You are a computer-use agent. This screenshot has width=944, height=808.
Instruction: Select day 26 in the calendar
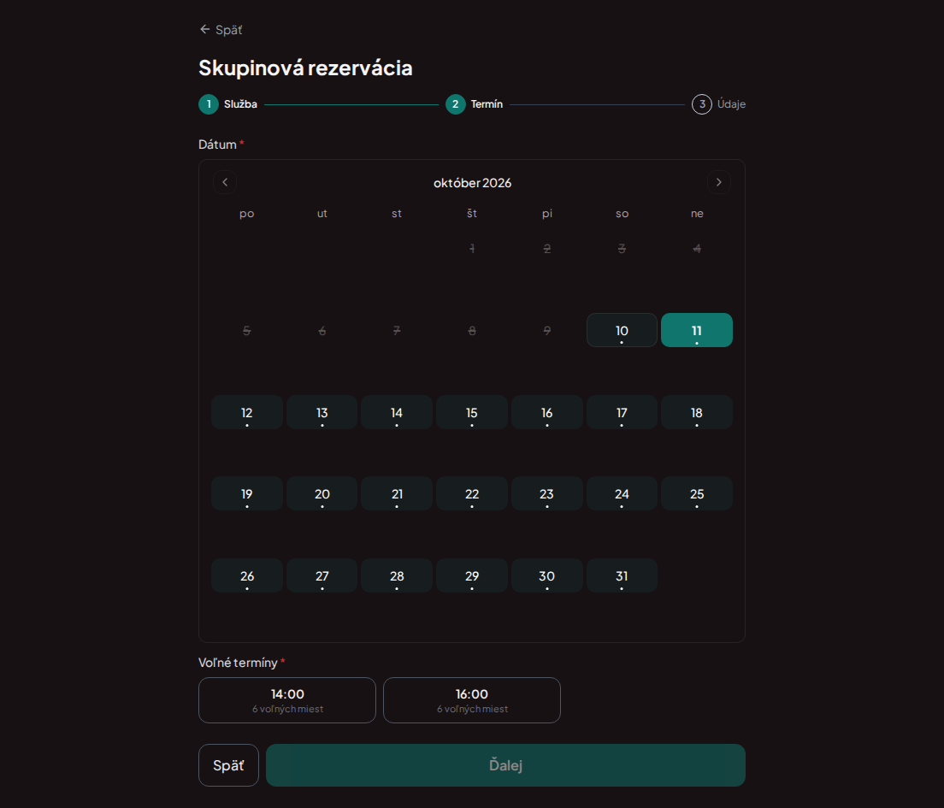pos(247,575)
